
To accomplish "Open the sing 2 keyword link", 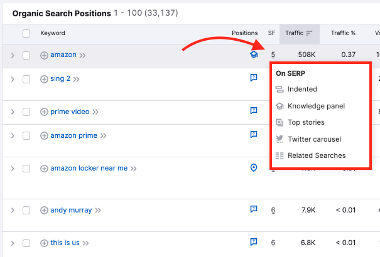I will [60, 78].
